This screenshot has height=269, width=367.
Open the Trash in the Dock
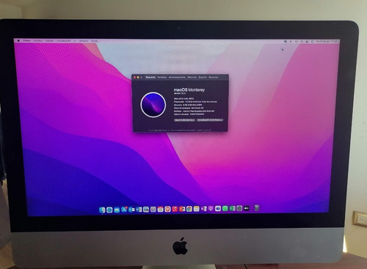[256, 208]
